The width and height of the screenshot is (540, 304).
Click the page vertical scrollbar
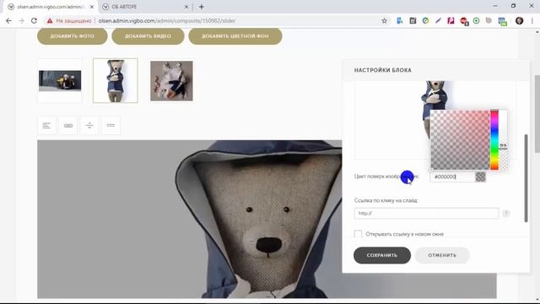click(537, 114)
